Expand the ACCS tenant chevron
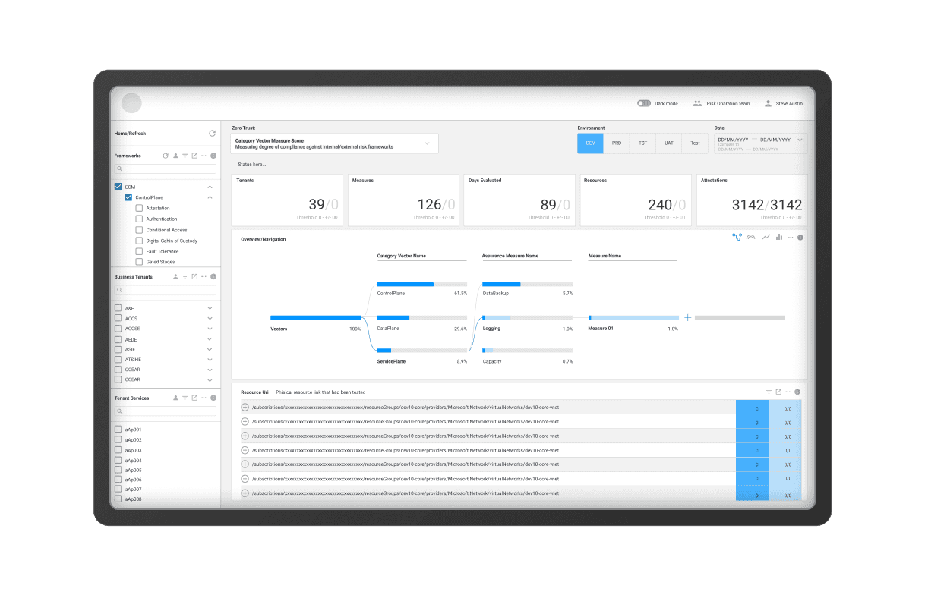Viewport: 925px width, 595px height. pyautogui.click(x=210, y=319)
